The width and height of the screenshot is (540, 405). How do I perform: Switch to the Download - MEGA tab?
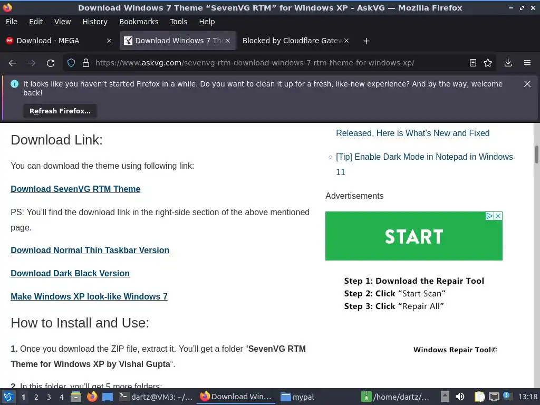point(59,41)
